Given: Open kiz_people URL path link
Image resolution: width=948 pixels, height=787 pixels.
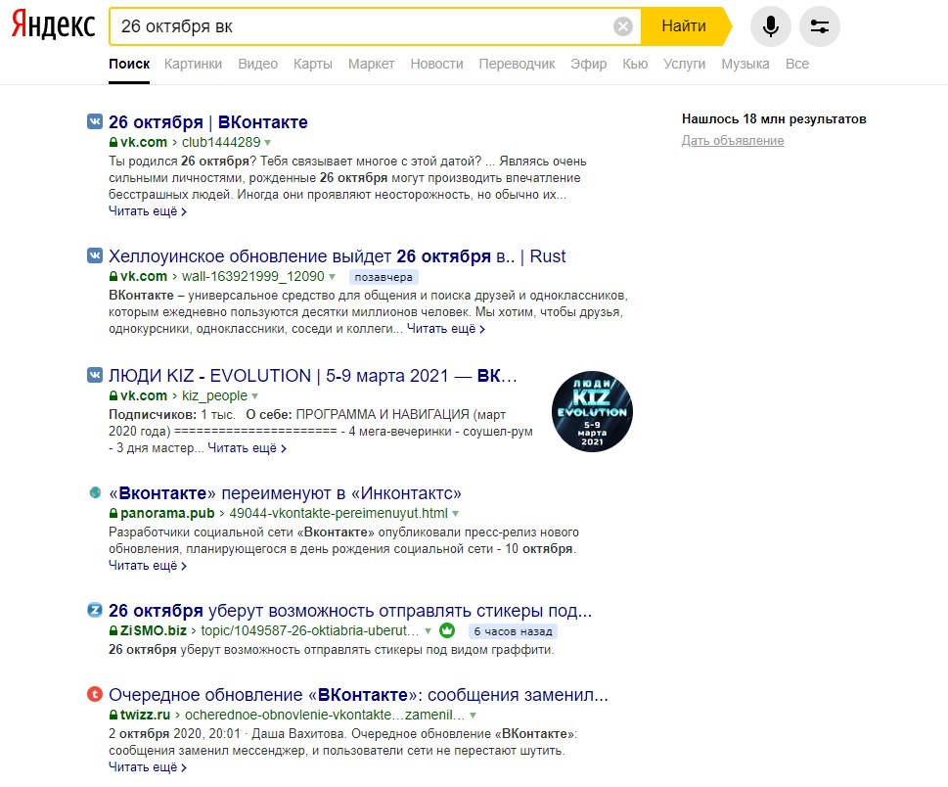Looking at the screenshot, I should pyautogui.click(x=214, y=395).
